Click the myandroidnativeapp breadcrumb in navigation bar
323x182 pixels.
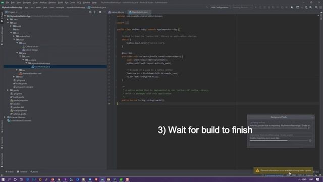click(76, 8)
